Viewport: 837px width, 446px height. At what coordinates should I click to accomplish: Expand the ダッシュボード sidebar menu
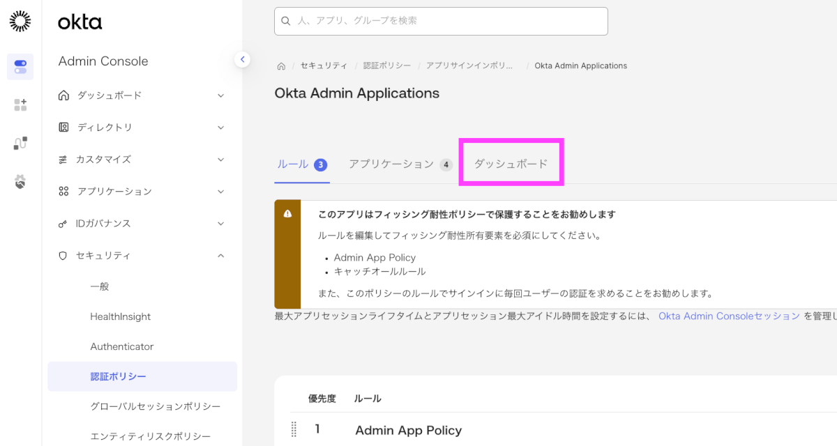pyautogui.click(x=220, y=95)
